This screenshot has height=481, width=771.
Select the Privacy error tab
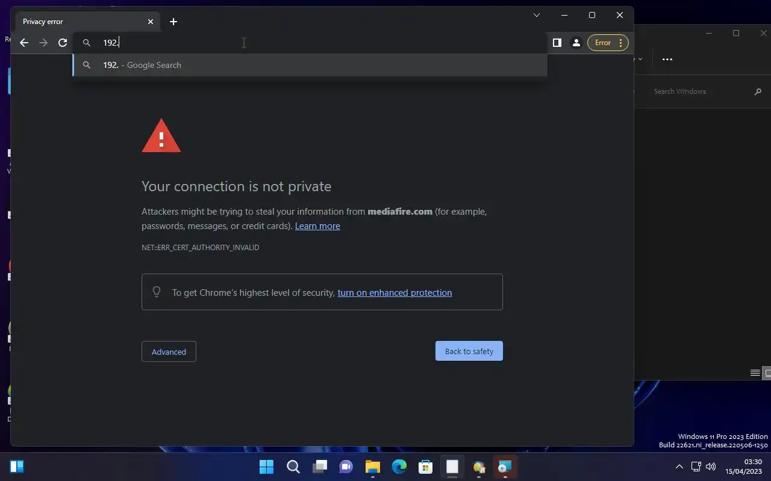(x=87, y=22)
